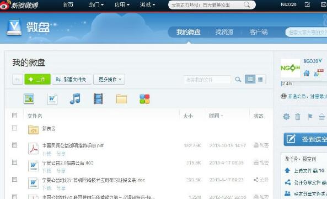Open the More actions (更多操作) dropdown
This screenshot has width=327, height=199.
coord(109,80)
